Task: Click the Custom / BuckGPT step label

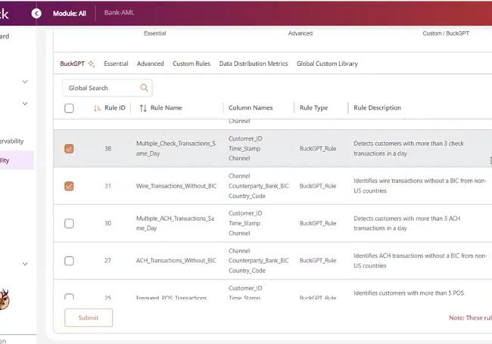Action: pyautogui.click(x=446, y=33)
